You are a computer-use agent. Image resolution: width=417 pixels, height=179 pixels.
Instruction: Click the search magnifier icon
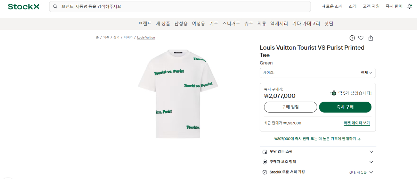pyautogui.click(x=55, y=7)
